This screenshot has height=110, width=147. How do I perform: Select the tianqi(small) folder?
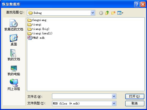click(40, 33)
